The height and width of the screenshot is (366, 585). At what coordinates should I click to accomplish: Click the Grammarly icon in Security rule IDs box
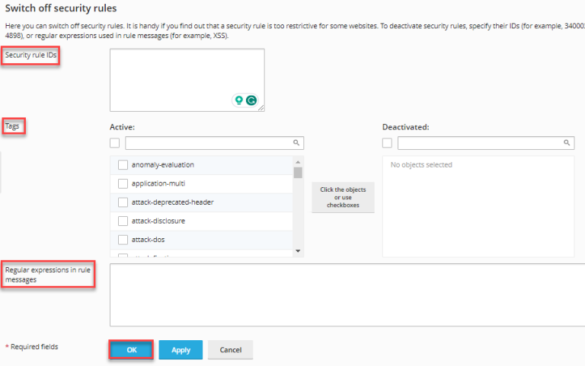[251, 100]
